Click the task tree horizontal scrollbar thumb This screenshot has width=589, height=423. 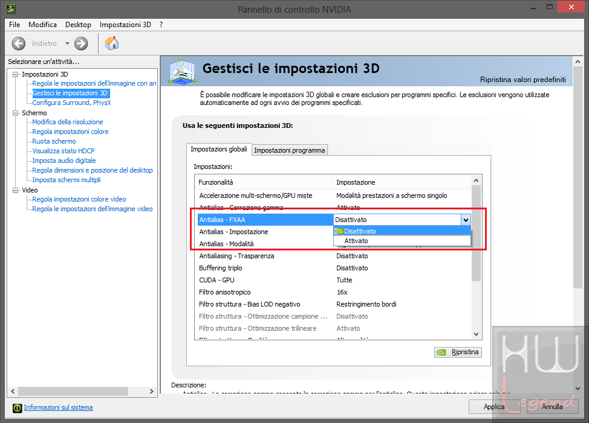point(73,392)
